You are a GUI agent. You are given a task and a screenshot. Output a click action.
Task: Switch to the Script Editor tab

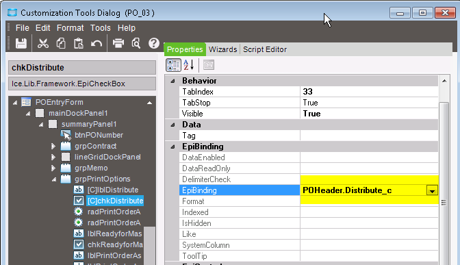tap(265, 49)
